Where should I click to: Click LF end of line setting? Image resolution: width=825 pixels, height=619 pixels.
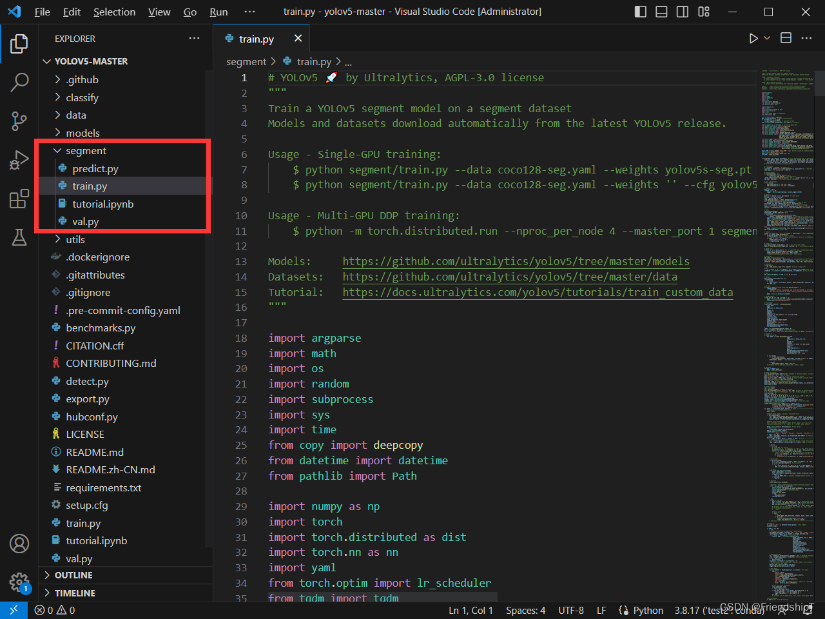(601, 610)
